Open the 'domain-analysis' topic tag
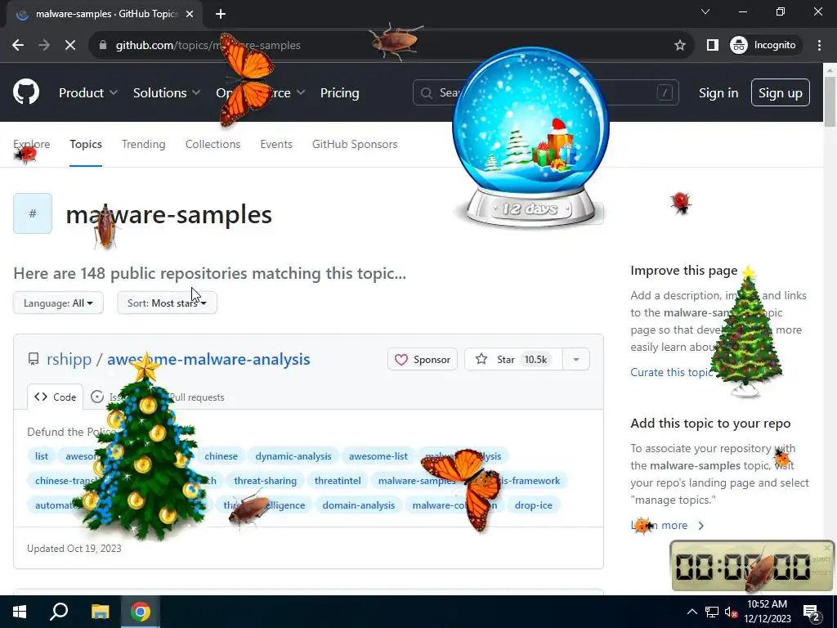Viewport: 837px width, 628px height. 358,505
